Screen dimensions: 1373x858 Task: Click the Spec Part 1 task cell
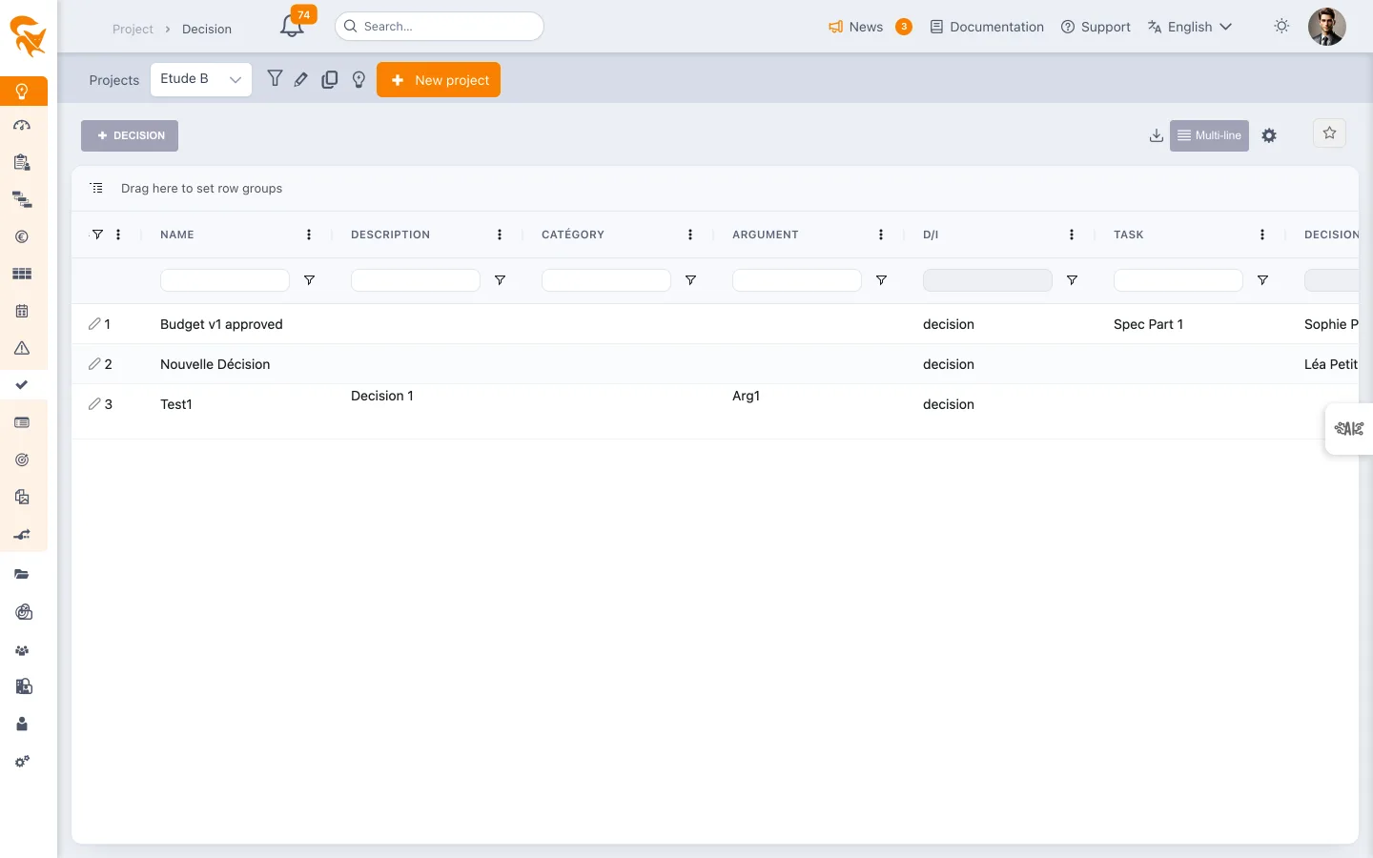pyautogui.click(x=1148, y=324)
